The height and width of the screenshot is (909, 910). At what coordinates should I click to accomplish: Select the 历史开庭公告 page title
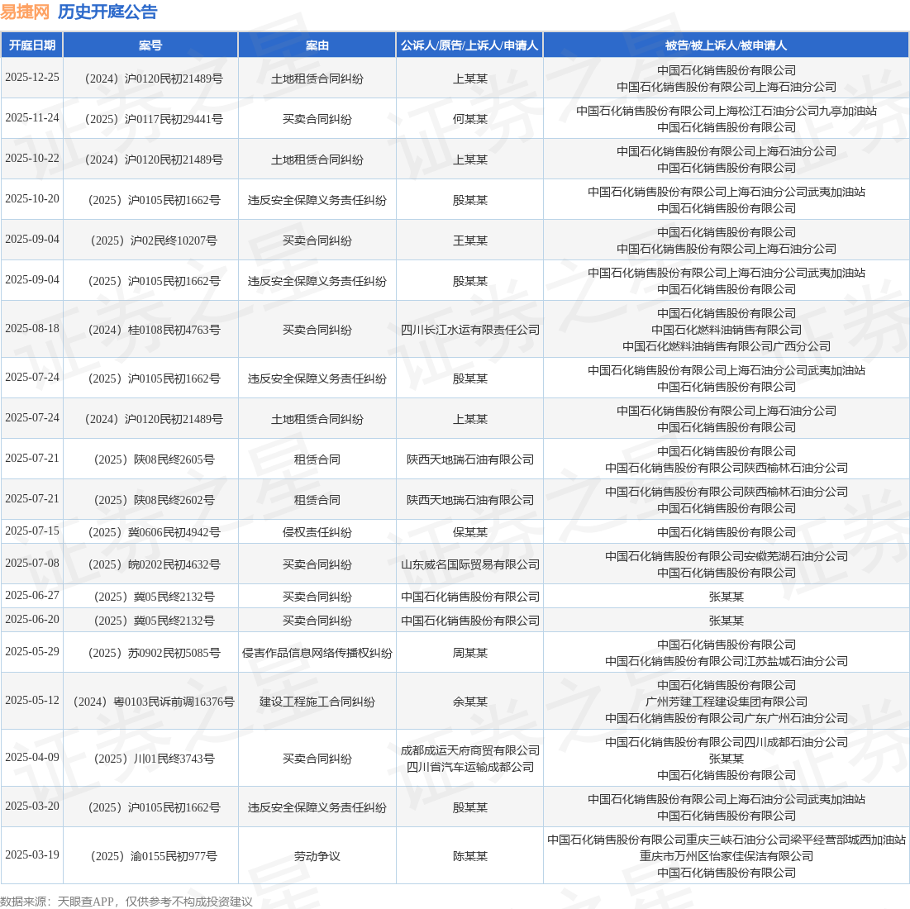(107, 12)
